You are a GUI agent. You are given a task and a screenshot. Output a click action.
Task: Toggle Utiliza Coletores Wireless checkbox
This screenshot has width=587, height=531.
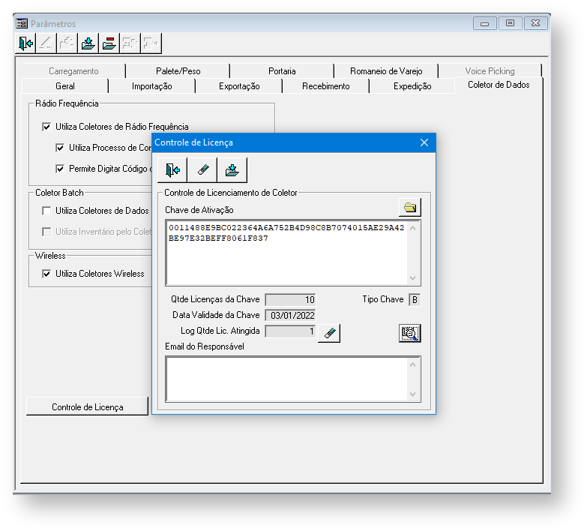pos(46,274)
